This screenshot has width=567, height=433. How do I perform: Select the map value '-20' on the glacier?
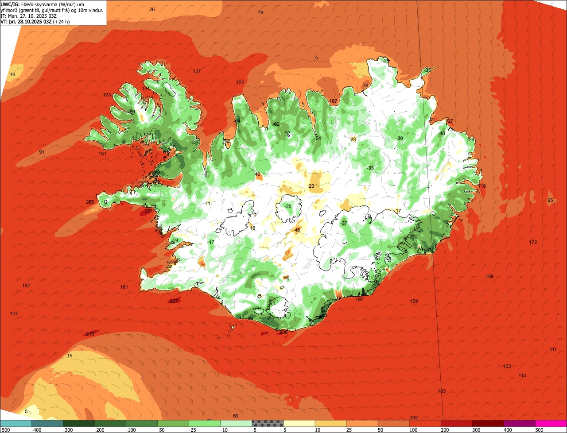point(287,207)
